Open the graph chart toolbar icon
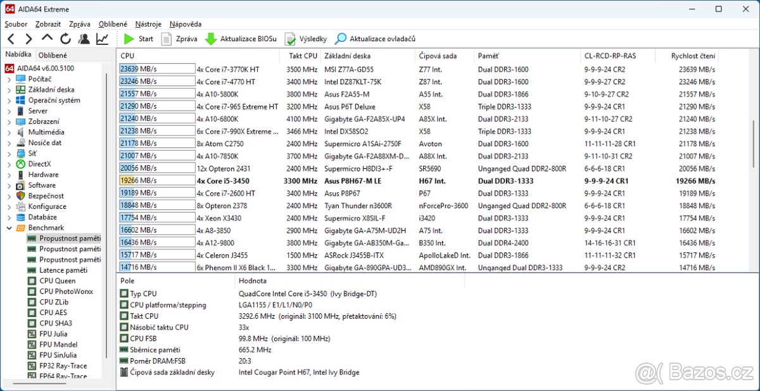This screenshot has height=391, width=760. point(102,39)
